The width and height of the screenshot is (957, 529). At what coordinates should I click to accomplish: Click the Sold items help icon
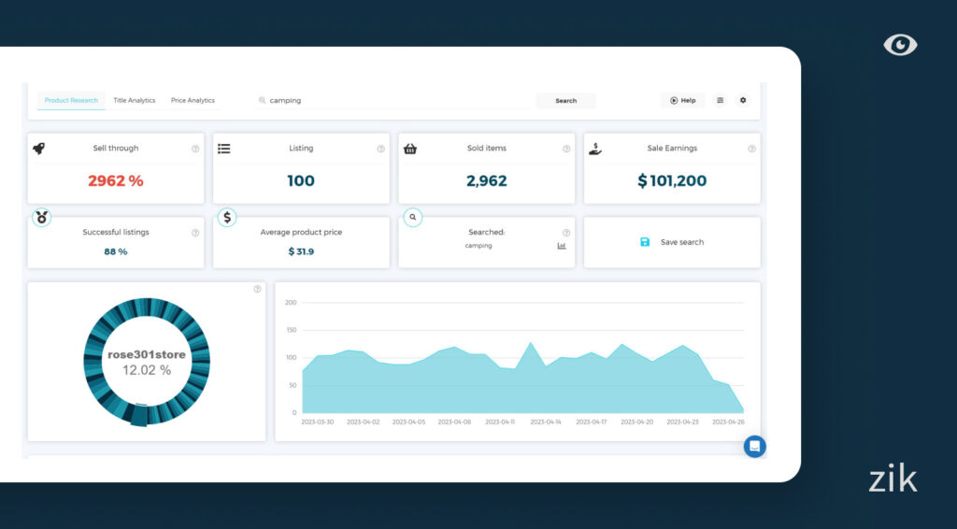[x=566, y=149]
